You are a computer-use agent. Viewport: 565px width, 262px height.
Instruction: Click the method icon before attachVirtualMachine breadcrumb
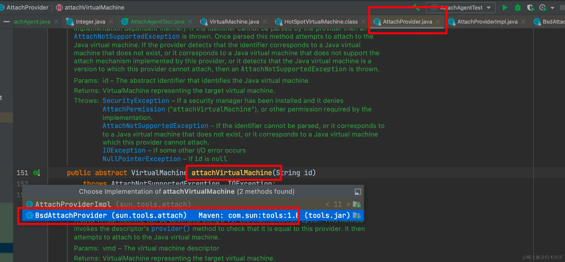[x=59, y=8]
